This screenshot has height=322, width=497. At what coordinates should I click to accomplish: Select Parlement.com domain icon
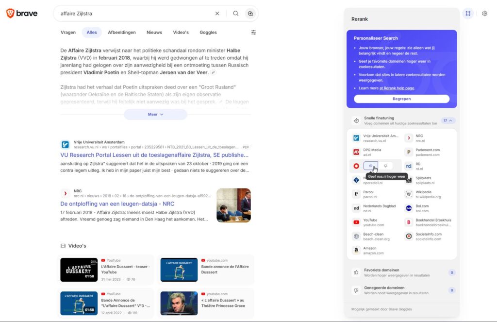(x=409, y=152)
